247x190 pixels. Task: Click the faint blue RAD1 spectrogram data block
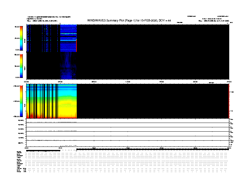[x=68, y=66]
